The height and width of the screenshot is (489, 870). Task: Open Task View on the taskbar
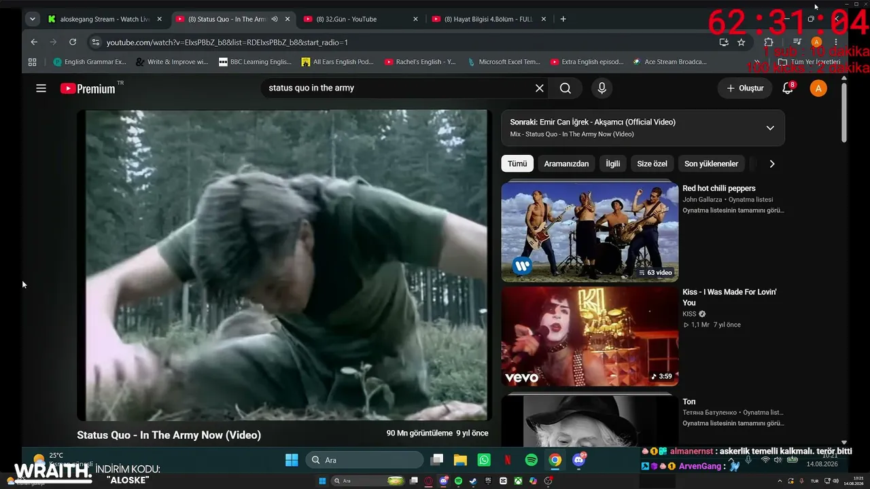437,460
